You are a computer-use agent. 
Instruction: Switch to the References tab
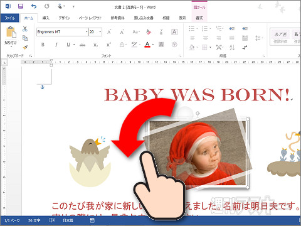coord(118,18)
